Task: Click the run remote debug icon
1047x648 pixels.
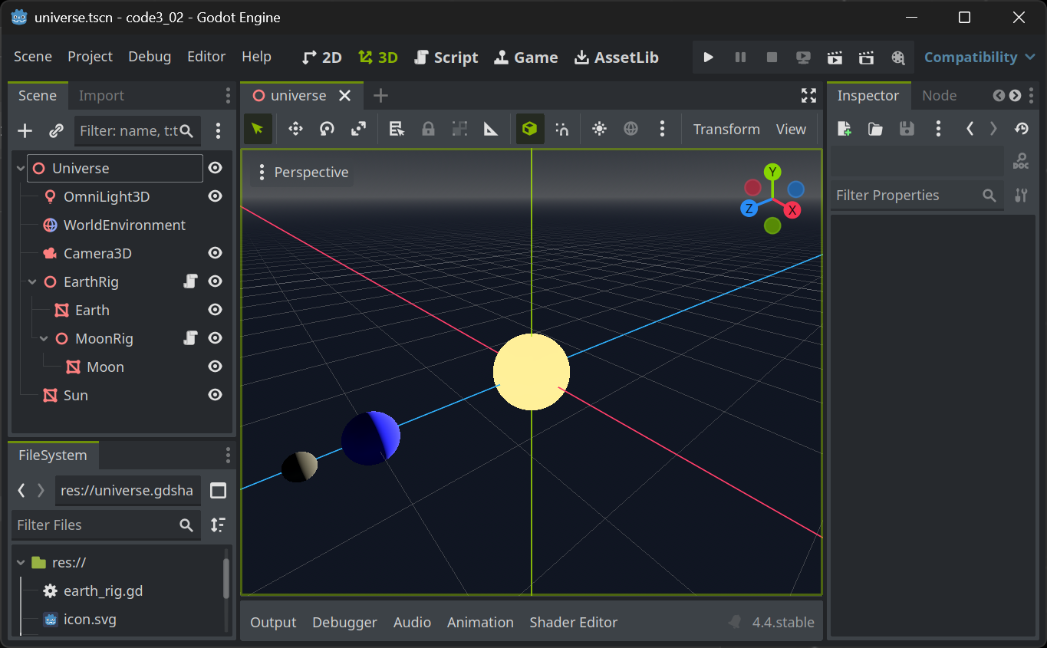Action: click(803, 58)
